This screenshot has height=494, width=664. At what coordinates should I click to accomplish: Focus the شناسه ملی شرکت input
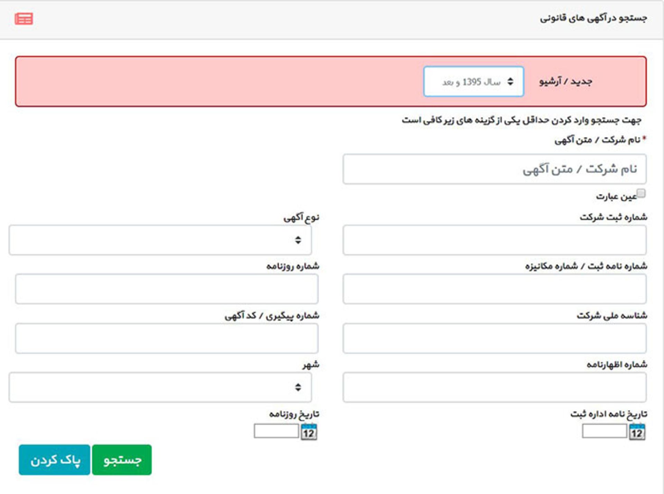pos(494,338)
